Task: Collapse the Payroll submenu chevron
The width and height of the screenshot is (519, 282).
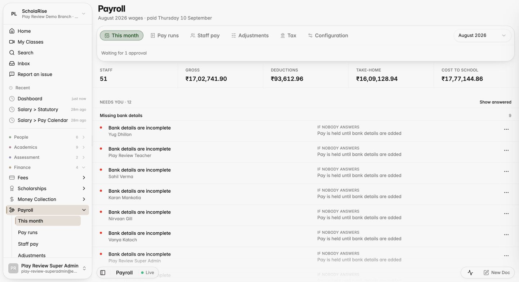Action: click(84, 210)
